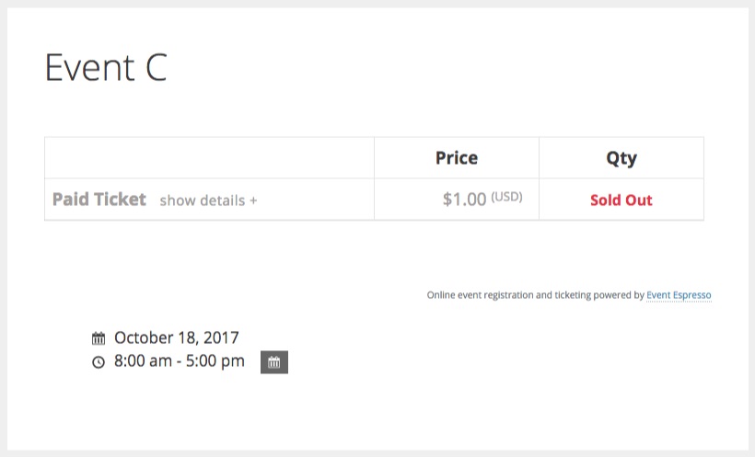Click the Price column header
The height and width of the screenshot is (457, 755).
click(457, 158)
